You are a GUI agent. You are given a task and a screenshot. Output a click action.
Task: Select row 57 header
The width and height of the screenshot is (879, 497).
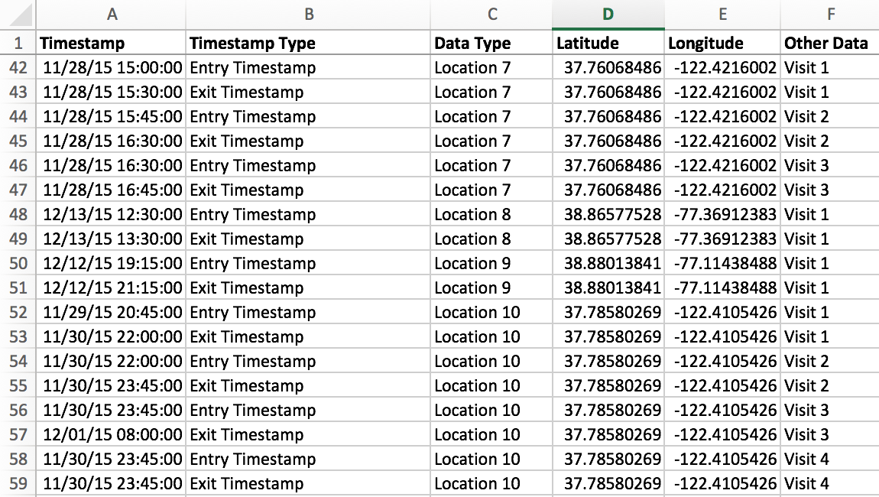18,435
